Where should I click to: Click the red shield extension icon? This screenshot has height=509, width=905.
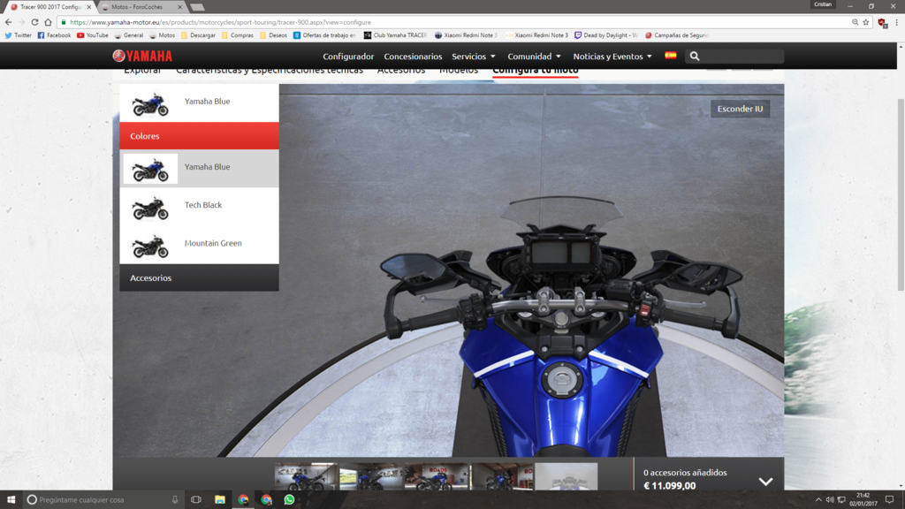point(882,22)
